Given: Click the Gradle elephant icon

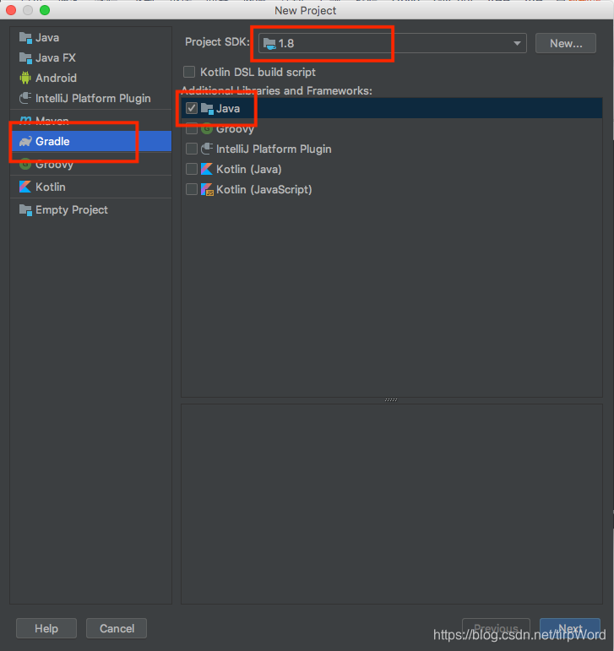Looking at the screenshot, I should [25, 142].
